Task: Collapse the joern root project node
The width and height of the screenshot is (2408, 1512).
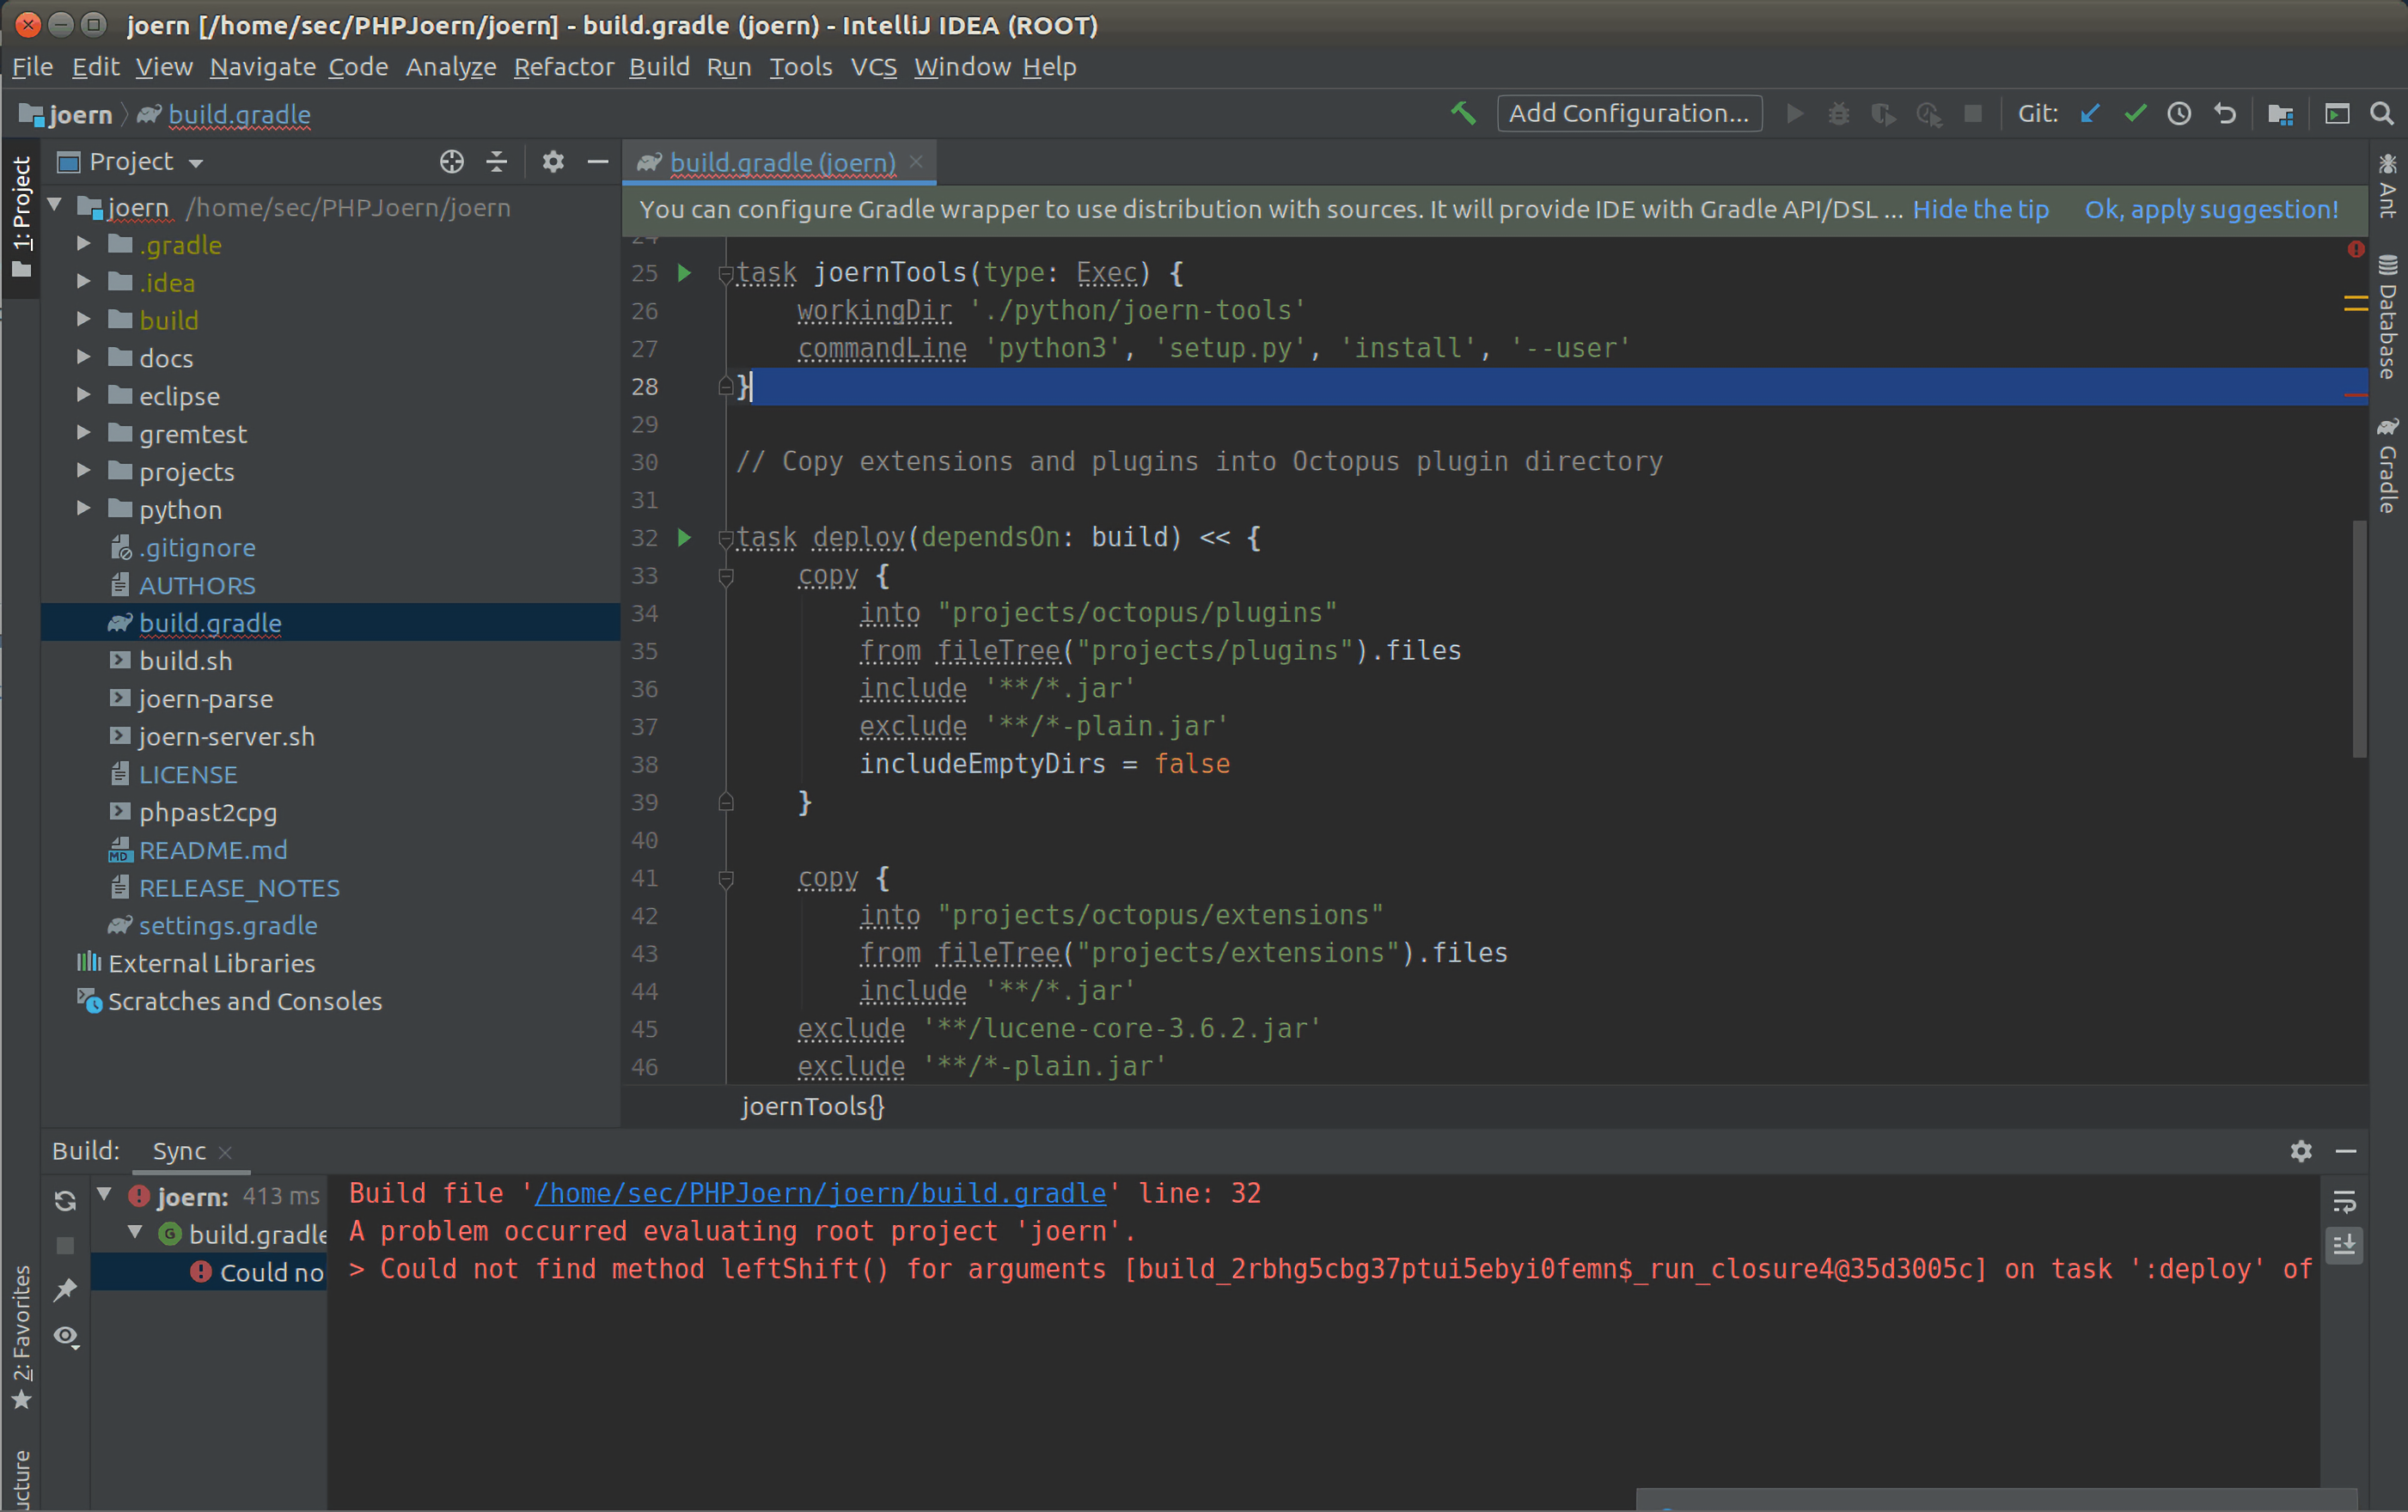Action: pos(56,206)
